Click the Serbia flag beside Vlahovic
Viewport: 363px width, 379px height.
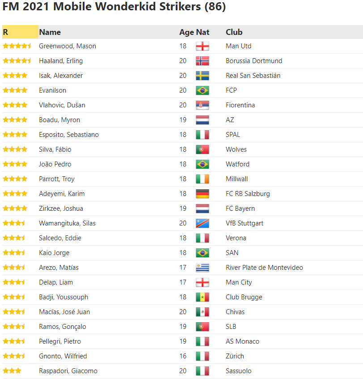pos(202,105)
